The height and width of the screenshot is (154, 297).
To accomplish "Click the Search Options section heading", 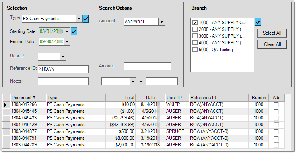I will 115,8.
